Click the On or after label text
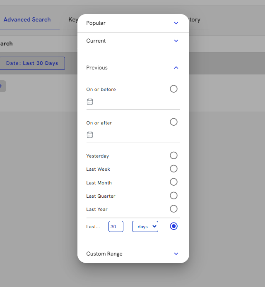This screenshot has width=265, height=287. [99, 123]
